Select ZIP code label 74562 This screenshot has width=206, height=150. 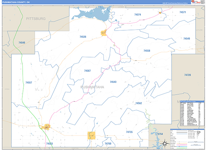[139, 103]
